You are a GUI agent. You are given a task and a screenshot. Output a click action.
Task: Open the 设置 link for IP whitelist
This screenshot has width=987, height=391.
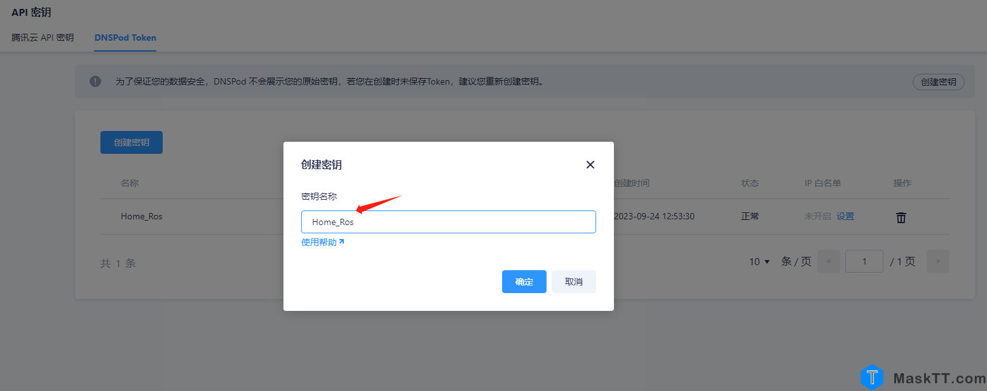[x=845, y=216]
